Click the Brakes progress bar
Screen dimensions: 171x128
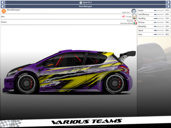159,11
